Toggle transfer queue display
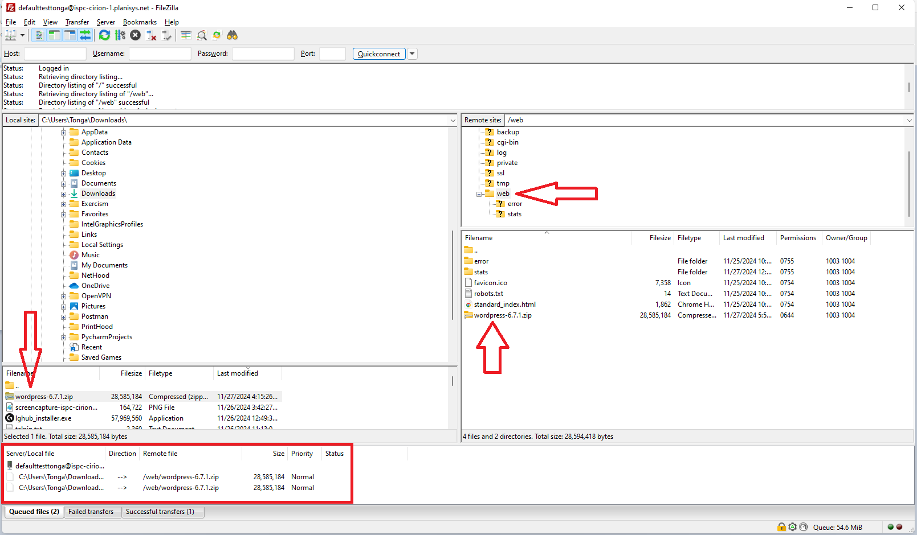The width and height of the screenshot is (917, 535). pos(85,35)
